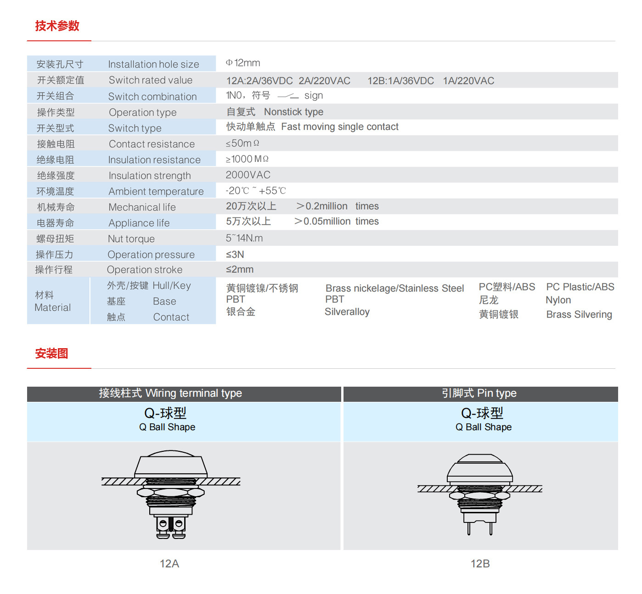This screenshot has width=642, height=594.
Task: Select the 'Mechanical life' label
Action: pos(142,207)
